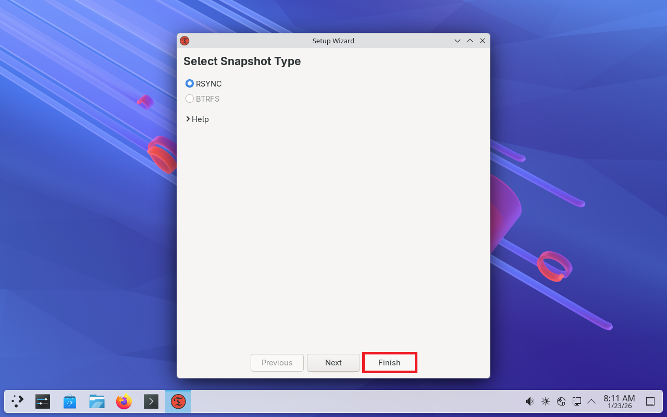
Task: Open the brightness tray icon
Action: (546, 401)
